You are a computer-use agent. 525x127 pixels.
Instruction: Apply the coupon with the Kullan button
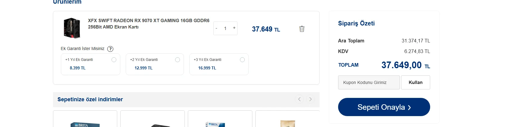[x=416, y=82]
